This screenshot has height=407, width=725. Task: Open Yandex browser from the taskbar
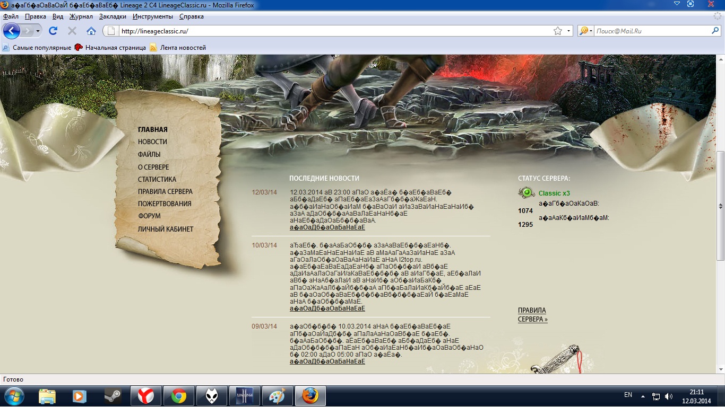click(146, 396)
